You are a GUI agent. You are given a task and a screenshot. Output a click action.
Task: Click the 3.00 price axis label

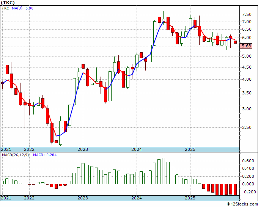coord(247,109)
